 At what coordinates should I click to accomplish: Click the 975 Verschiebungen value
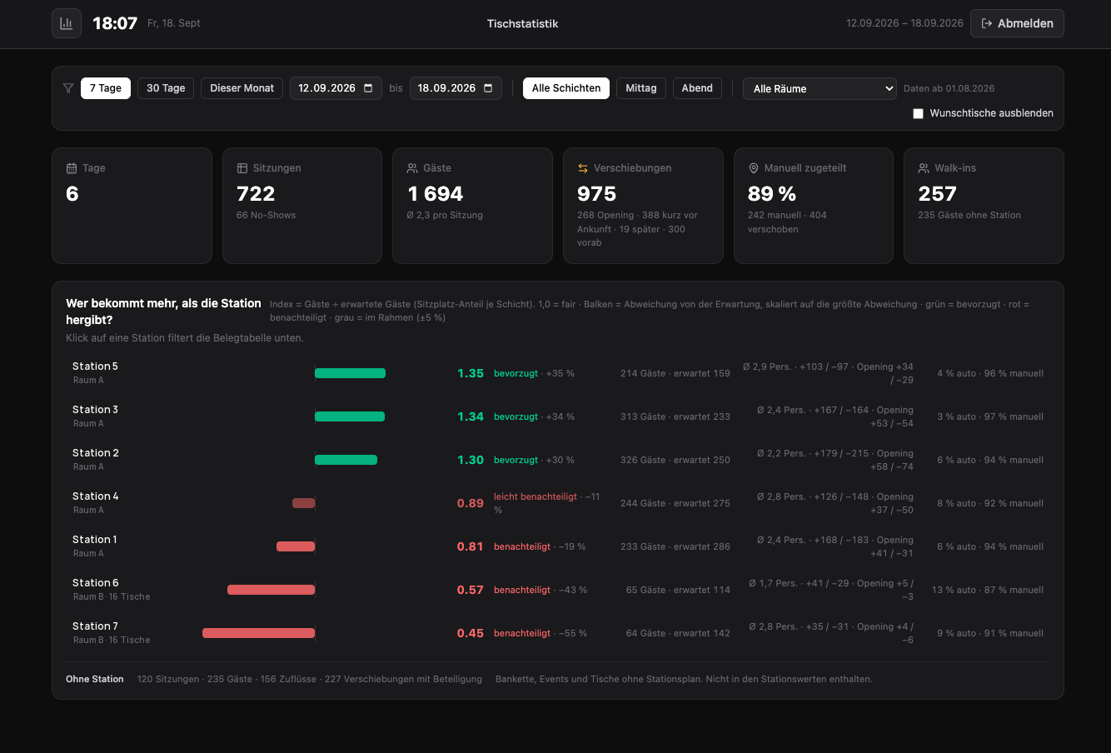pyautogui.click(x=597, y=194)
